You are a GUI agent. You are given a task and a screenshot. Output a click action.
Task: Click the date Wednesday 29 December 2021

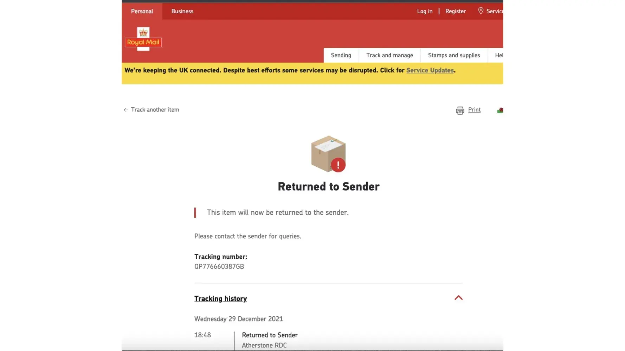coord(238,319)
